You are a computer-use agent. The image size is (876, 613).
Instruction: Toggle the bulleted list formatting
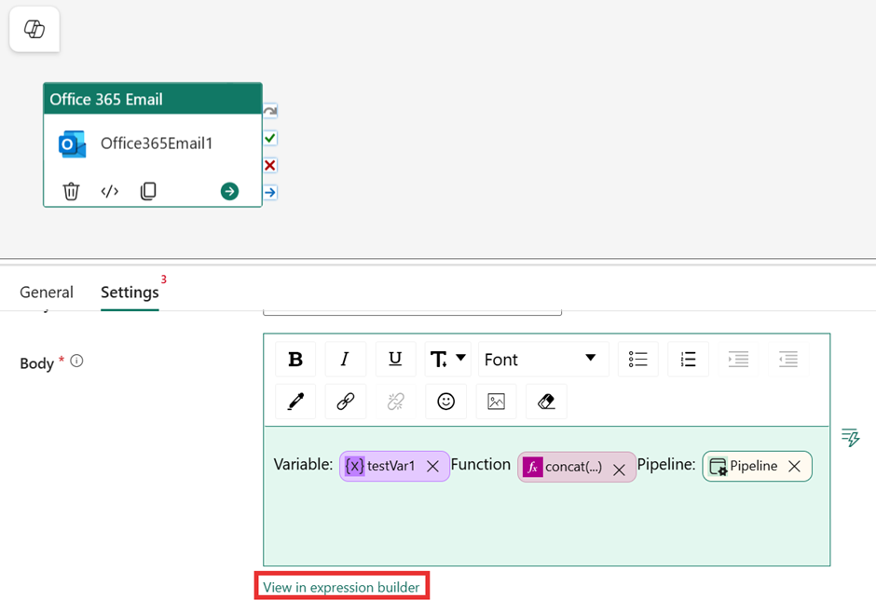click(x=637, y=359)
